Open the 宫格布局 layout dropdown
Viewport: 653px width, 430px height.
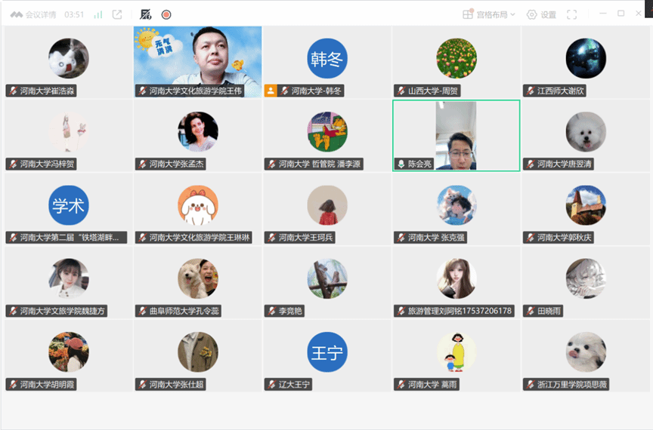(x=489, y=14)
